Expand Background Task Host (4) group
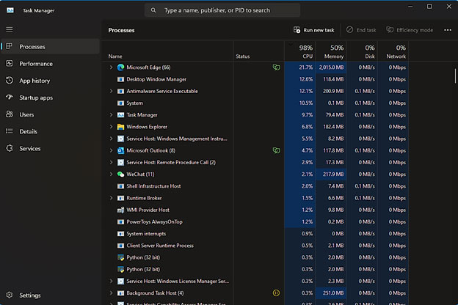458x305 pixels. point(111,293)
